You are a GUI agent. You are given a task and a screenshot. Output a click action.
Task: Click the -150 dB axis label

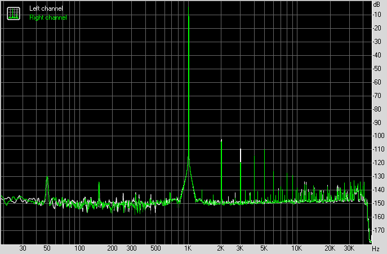(x=379, y=203)
